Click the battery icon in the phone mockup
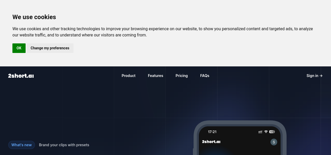The width and height of the screenshot is (331, 155). 272,132
